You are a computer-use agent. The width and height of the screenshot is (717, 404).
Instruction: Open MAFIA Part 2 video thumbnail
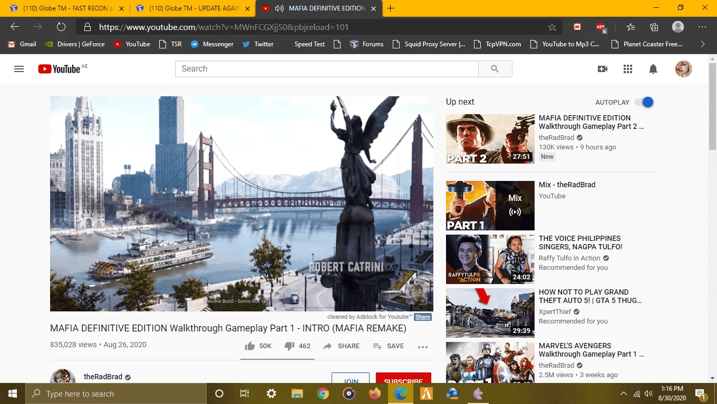pos(490,139)
